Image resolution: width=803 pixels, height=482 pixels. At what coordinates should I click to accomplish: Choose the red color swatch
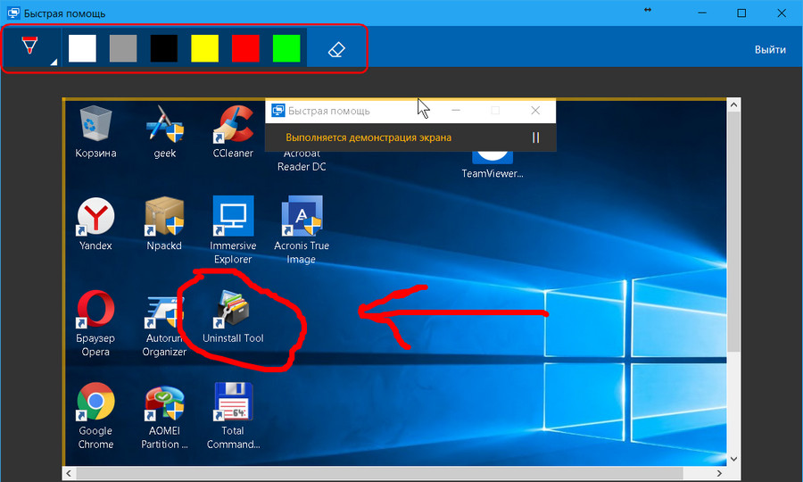pyautogui.click(x=245, y=49)
